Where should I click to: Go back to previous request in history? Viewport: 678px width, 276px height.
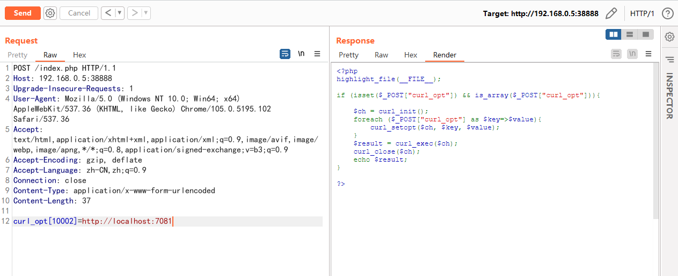(x=108, y=13)
